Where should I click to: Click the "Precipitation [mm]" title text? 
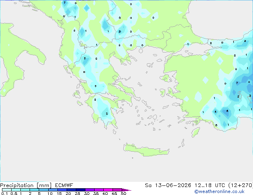[26, 185]
